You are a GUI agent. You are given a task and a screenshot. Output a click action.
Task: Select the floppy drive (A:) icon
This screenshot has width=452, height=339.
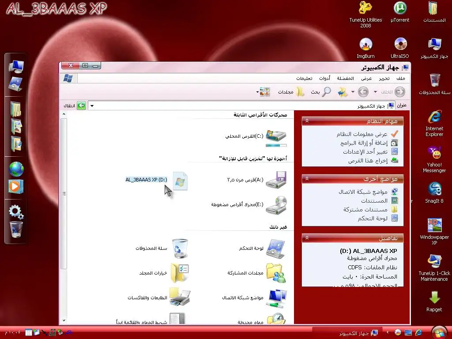point(276,180)
